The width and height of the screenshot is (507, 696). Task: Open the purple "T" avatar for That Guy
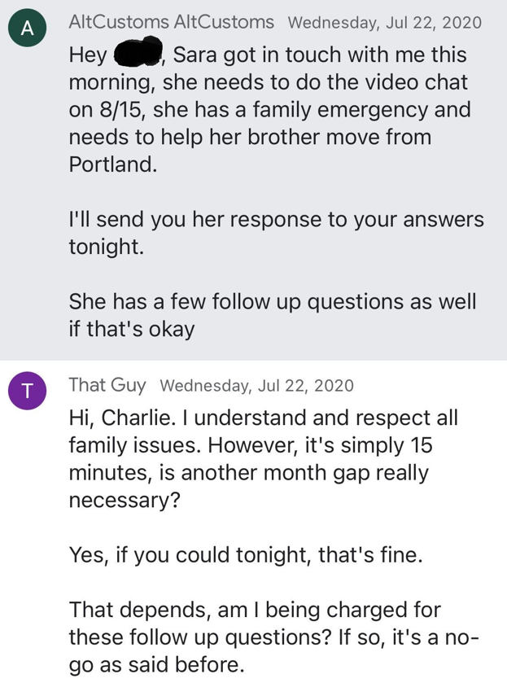pyautogui.click(x=28, y=391)
